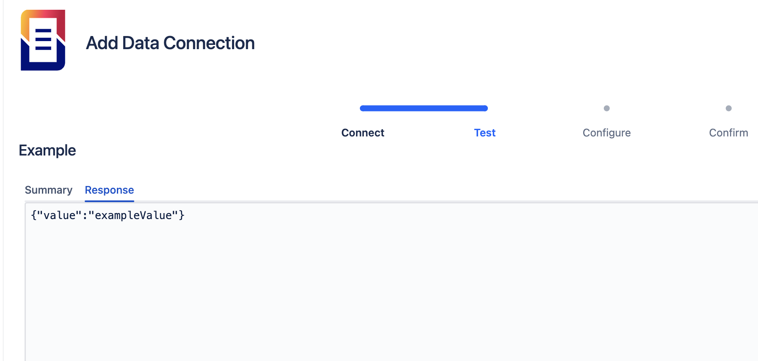This screenshot has width=758, height=361.
Task: Click the gray divider line right of the tabs
Action: [423, 201]
